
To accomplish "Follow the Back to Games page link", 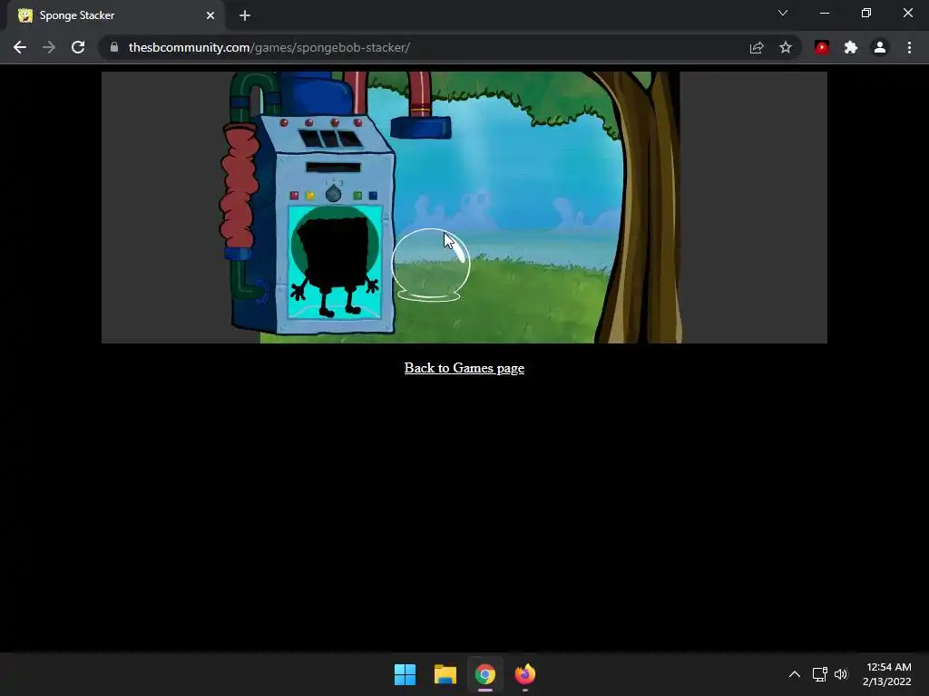I will pos(464,368).
